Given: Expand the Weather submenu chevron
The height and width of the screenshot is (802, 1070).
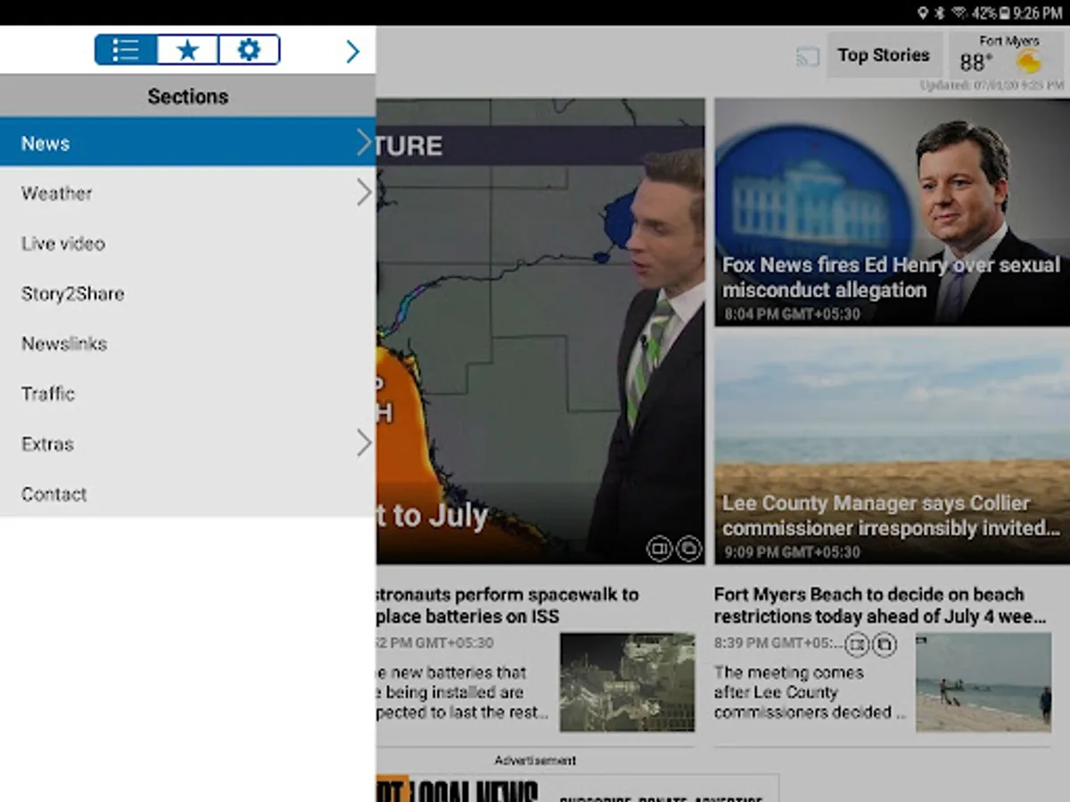Looking at the screenshot, I should (364, 192).
